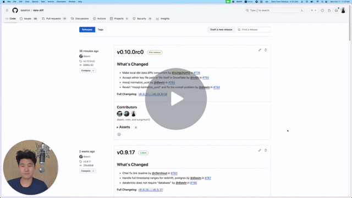Open the Issues tab

pyautogui.click(x=28, y=19)
